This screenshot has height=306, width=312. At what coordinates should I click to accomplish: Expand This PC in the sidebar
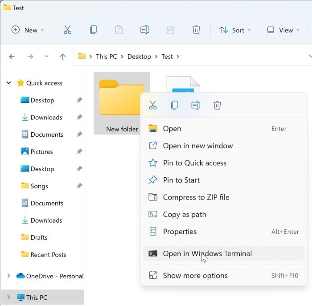point(8,297)
